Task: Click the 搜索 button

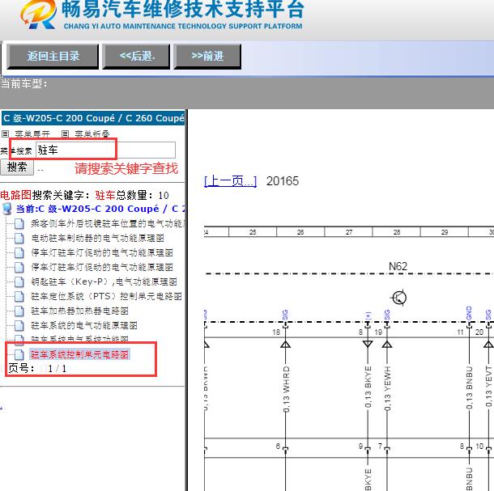Action: (17, 167)
